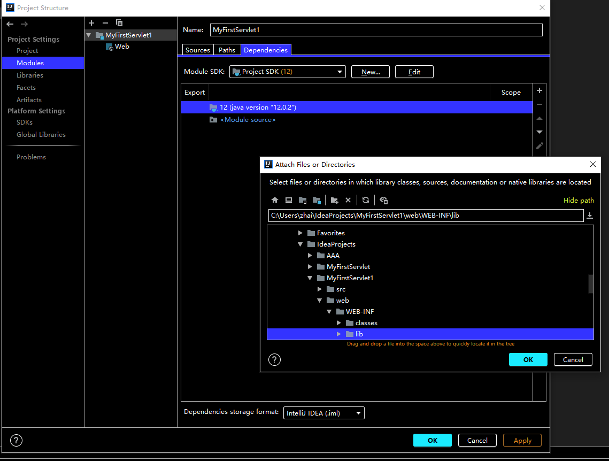The width and height of the screenshot is (609, 461).
Task: Click the file path input field
Action: coord(426,216)
